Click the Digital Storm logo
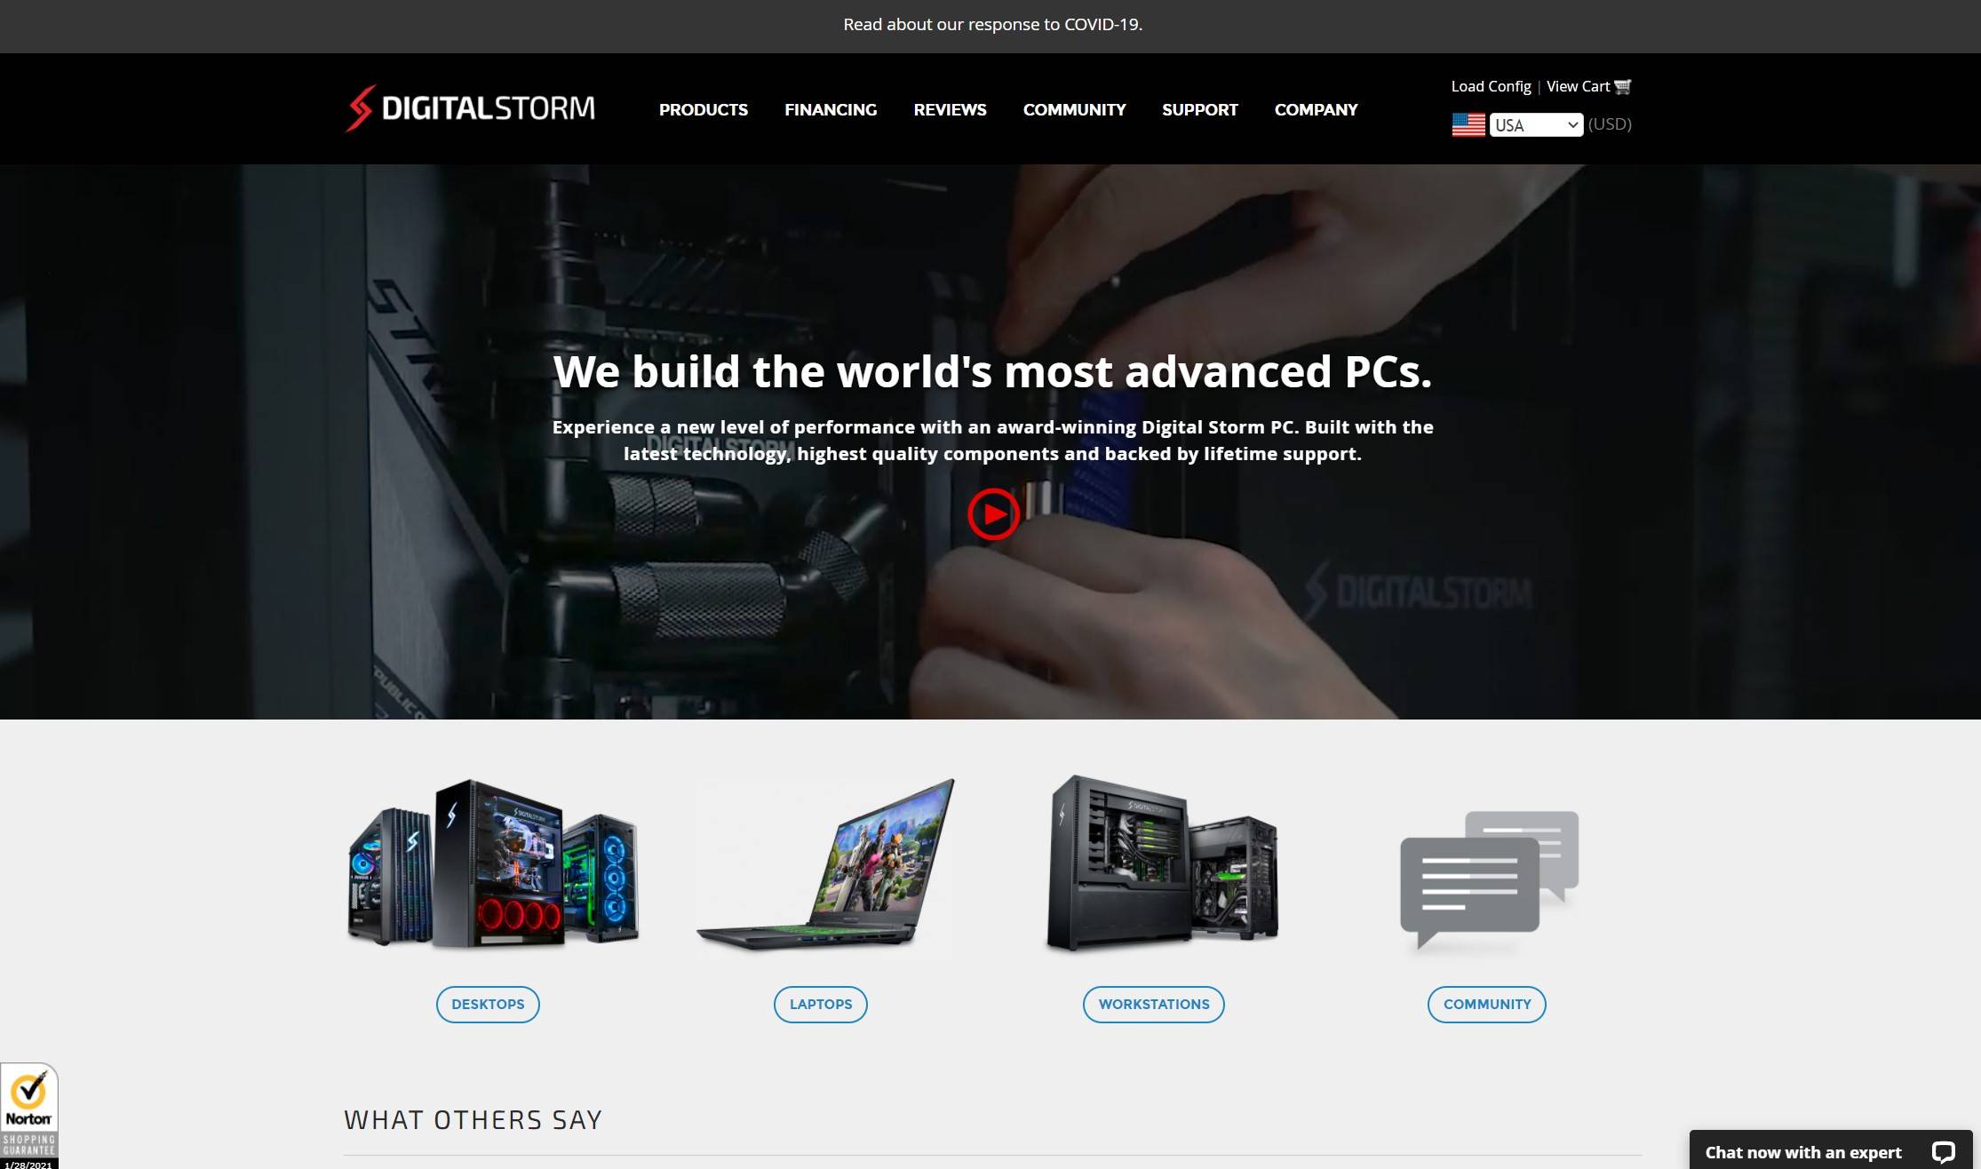This screenshot has width=1981, height=1169. [470, 108]
